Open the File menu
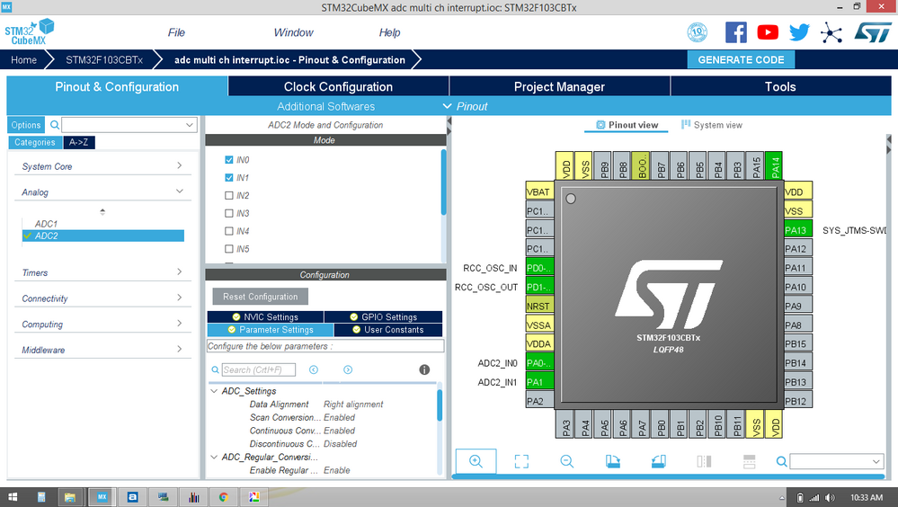The height and width of the screenshot is (507, 898). 176,32
